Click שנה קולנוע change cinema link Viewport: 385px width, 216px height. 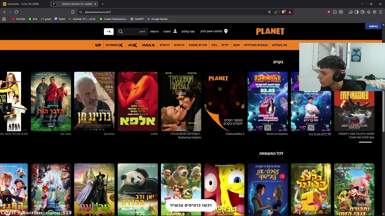pos(188,31)
